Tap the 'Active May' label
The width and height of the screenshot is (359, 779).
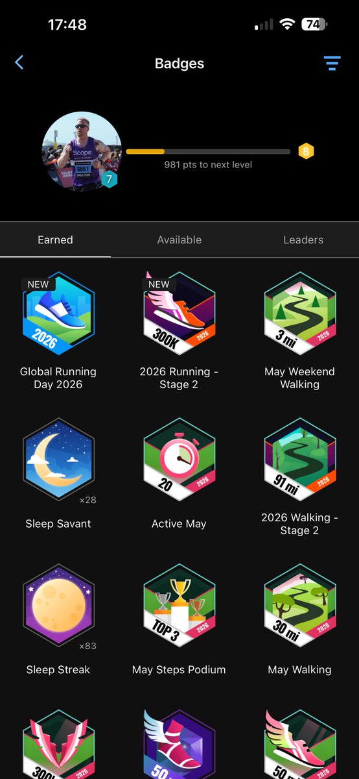(179, 524)
